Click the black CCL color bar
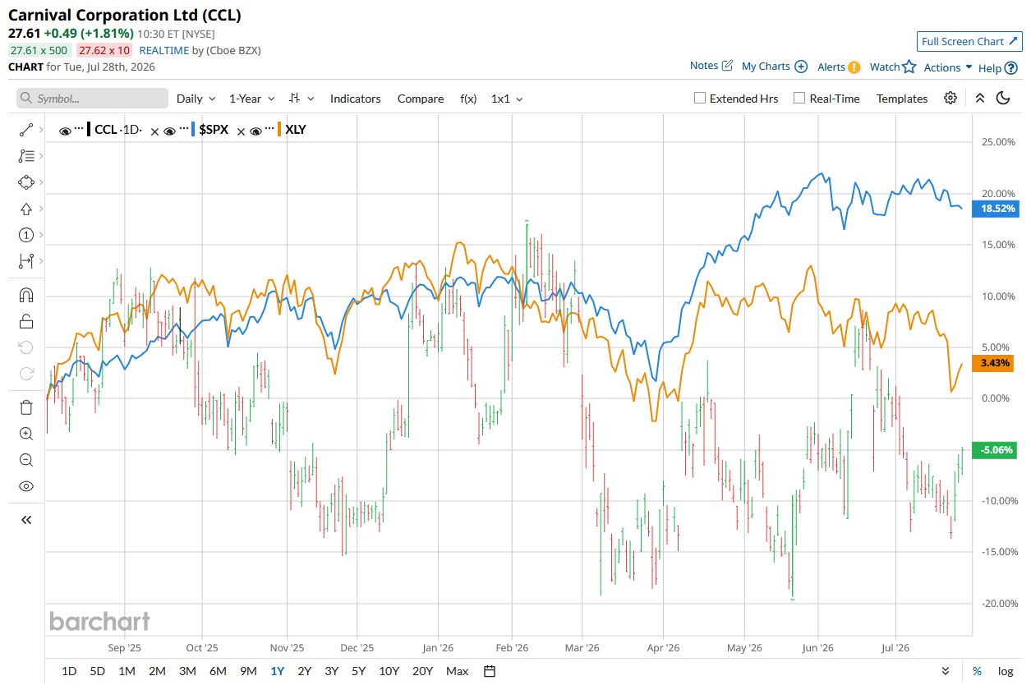The height and width of the screenshot is (685, 1031). click(89, 130)
